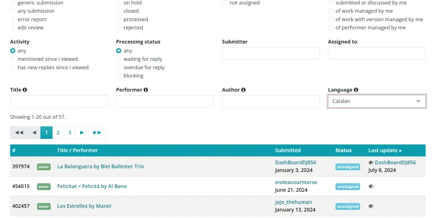Viewport: 446px width, 218px height.
Task: Click cover badge for Felicitat row
Action: 43,187
